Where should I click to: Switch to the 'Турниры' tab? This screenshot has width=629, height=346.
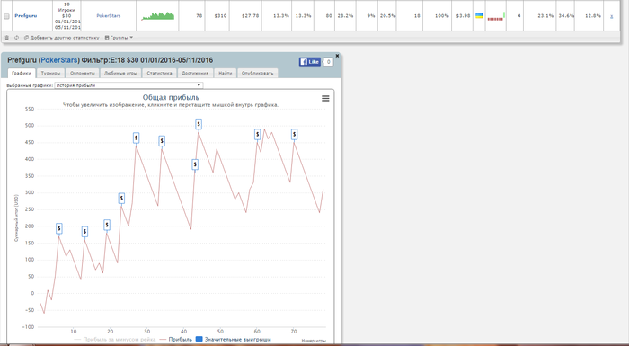pos(50,73)
